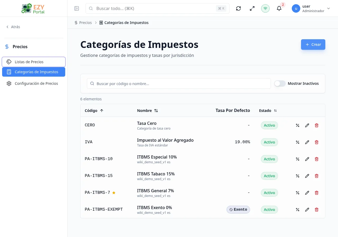Click the Crear button

click(x=313, y=45)
